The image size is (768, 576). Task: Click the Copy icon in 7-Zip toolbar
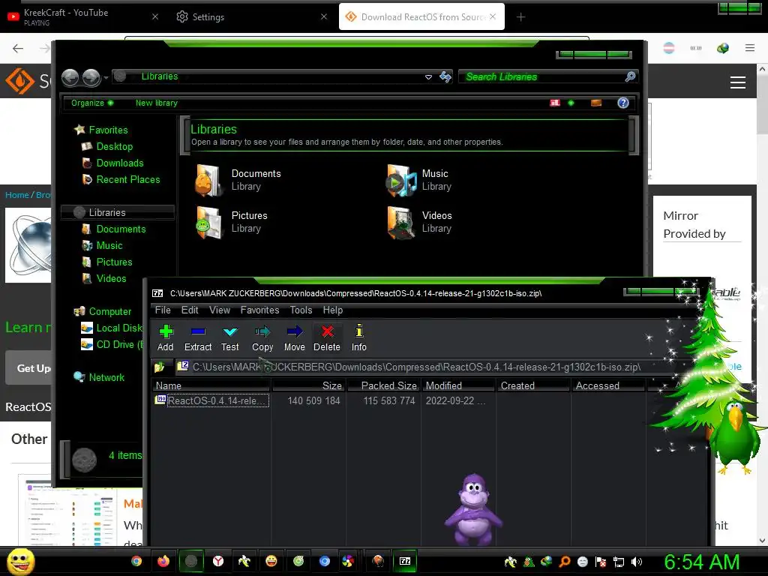coord(262,338)
